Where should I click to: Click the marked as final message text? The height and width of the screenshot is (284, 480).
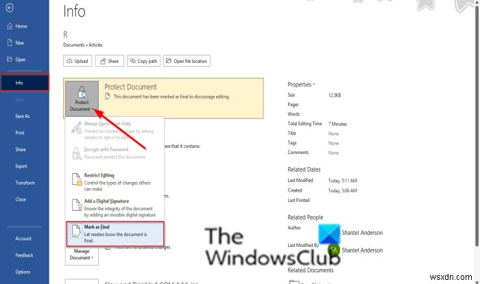click(x=171, y=96)
